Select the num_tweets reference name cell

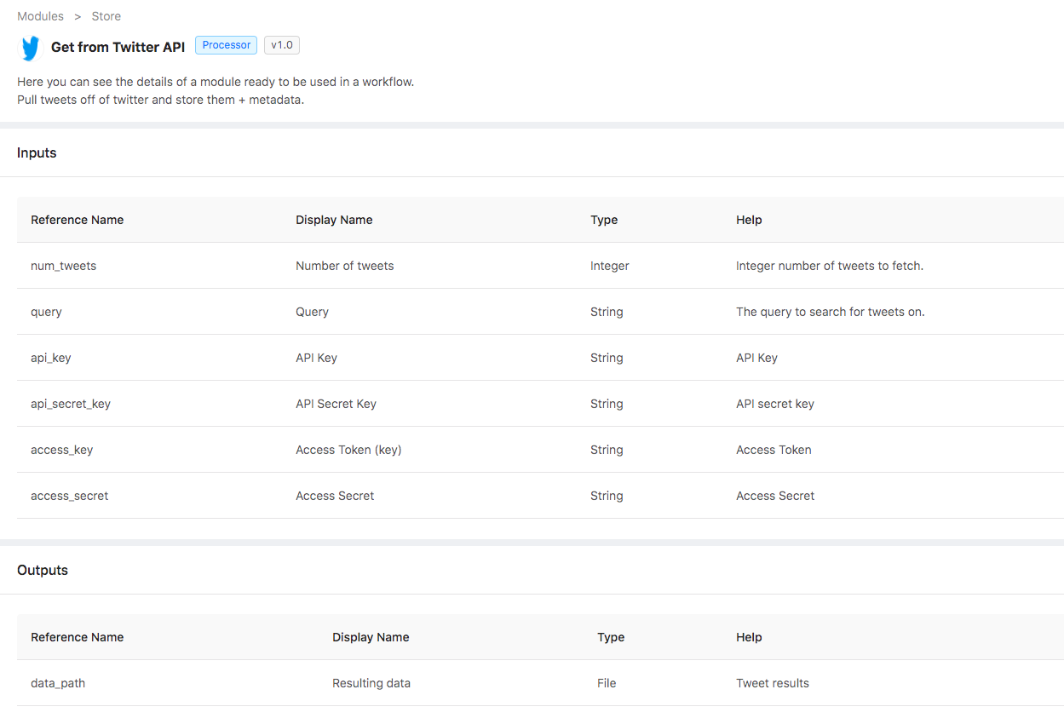pyautogui.click(x=63, y=266)
